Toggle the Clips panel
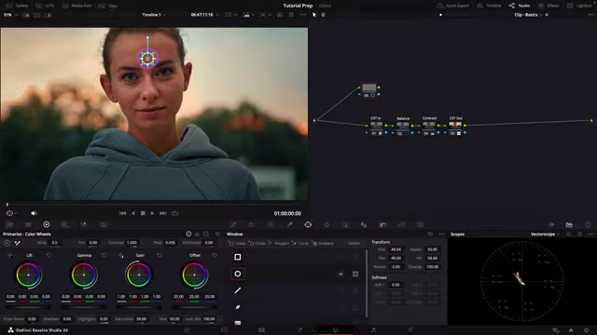 pyautogui.click(x=108, y=6)
